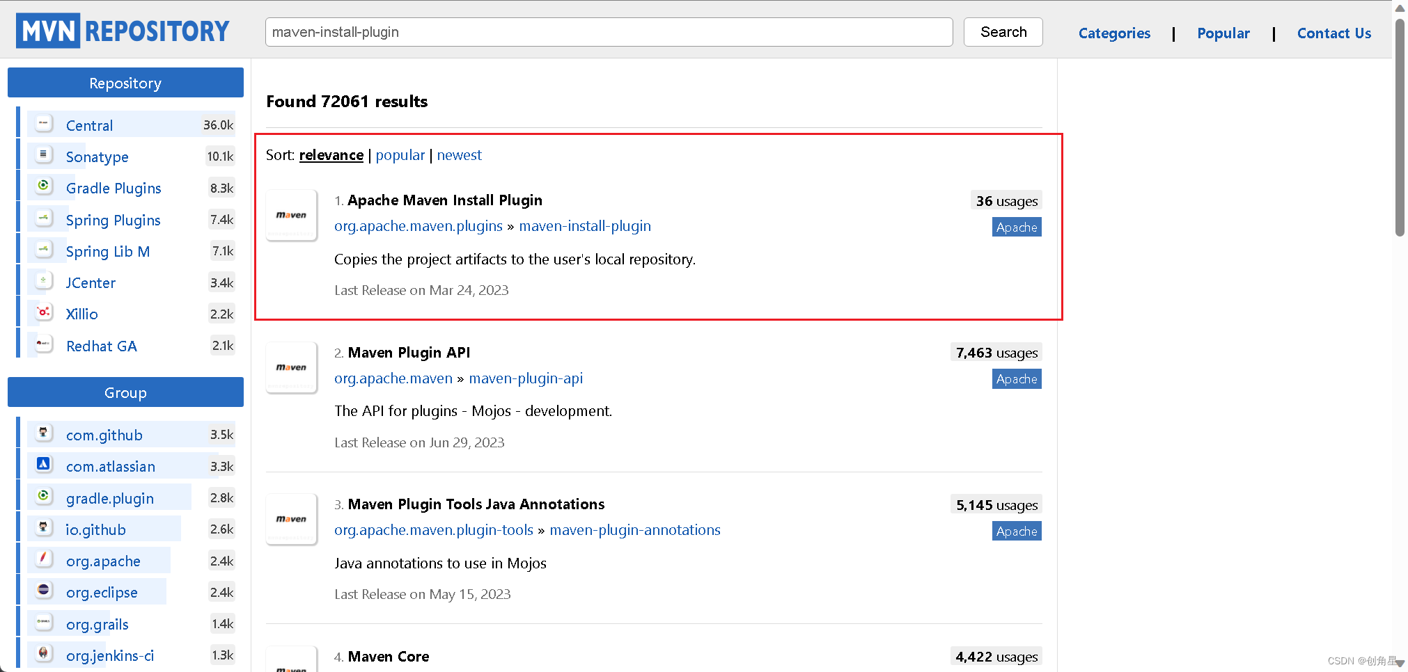
Task: Click the Search button
Action: 1003,31
